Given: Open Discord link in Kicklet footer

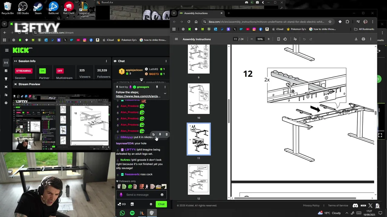Looking at the screenshot, I should pos(355,206).
